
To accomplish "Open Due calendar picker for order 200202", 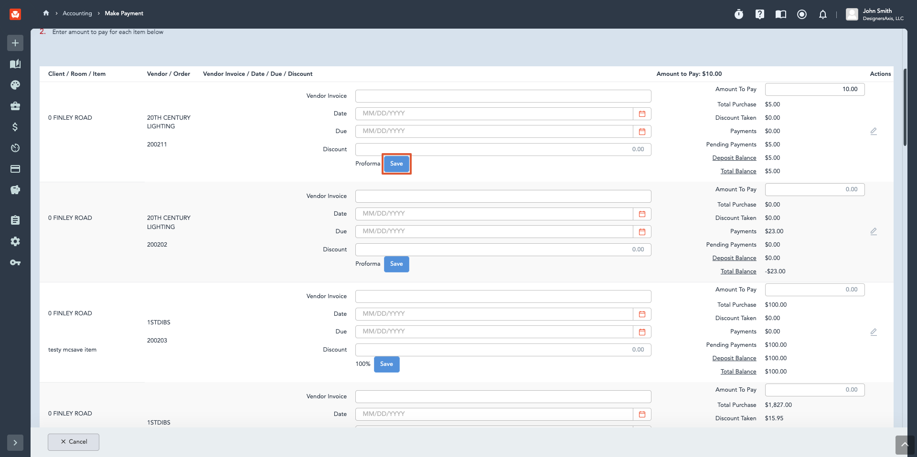I will point(642,231).
